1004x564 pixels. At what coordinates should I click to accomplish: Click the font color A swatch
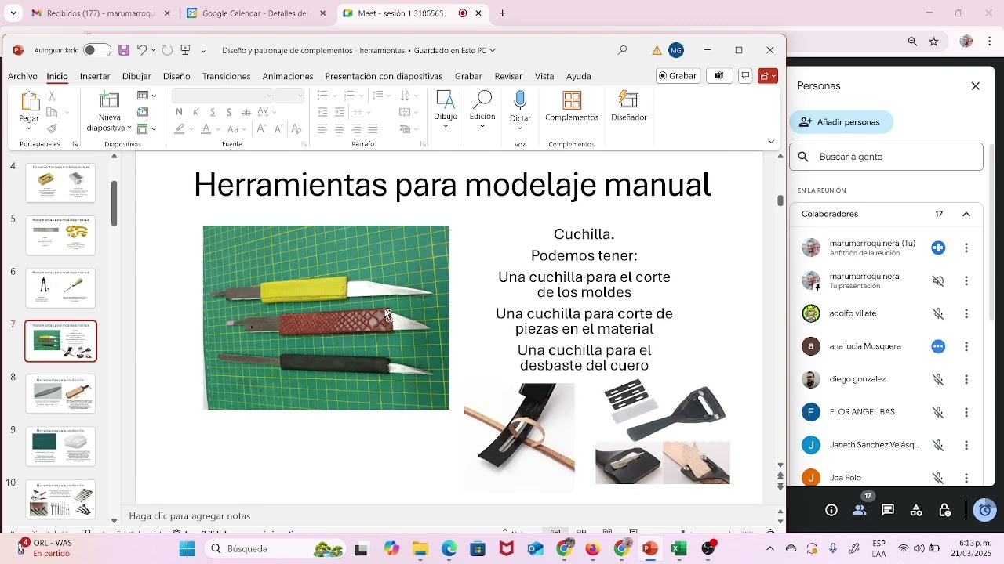(x=206, y=128)
